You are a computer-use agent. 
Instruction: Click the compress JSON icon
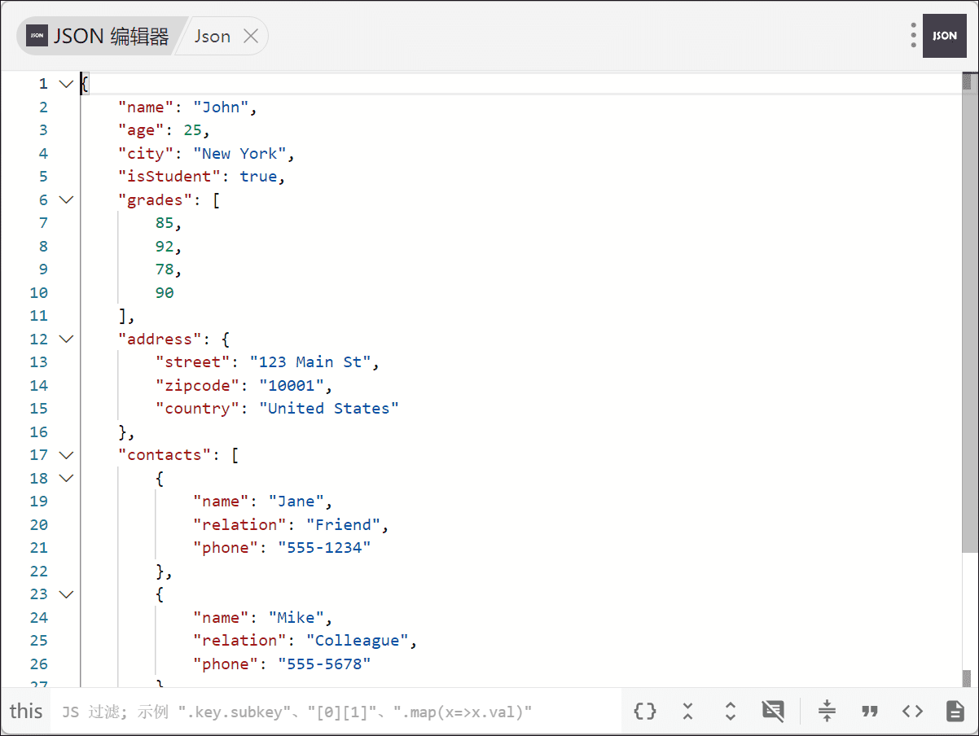(827, 711)
